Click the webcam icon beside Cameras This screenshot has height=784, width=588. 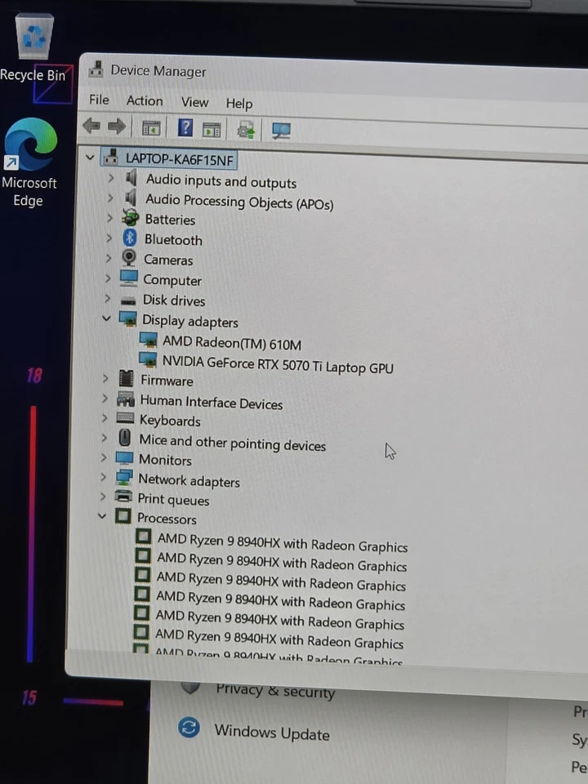(x=129, y=257)
